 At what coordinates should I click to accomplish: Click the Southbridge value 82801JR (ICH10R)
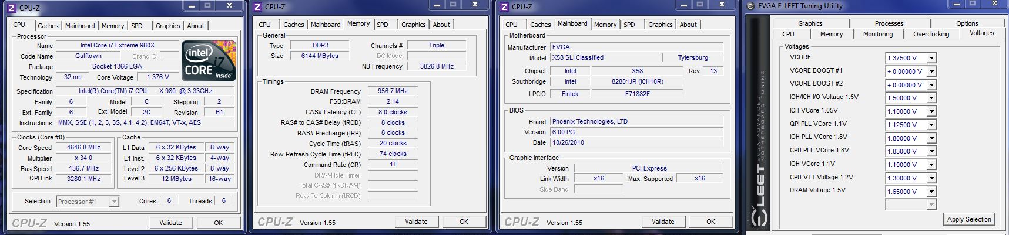coord(637,81)
